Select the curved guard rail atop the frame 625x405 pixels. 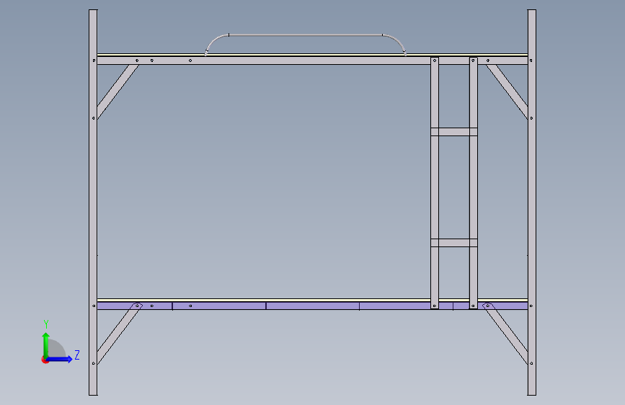[306, 35]
